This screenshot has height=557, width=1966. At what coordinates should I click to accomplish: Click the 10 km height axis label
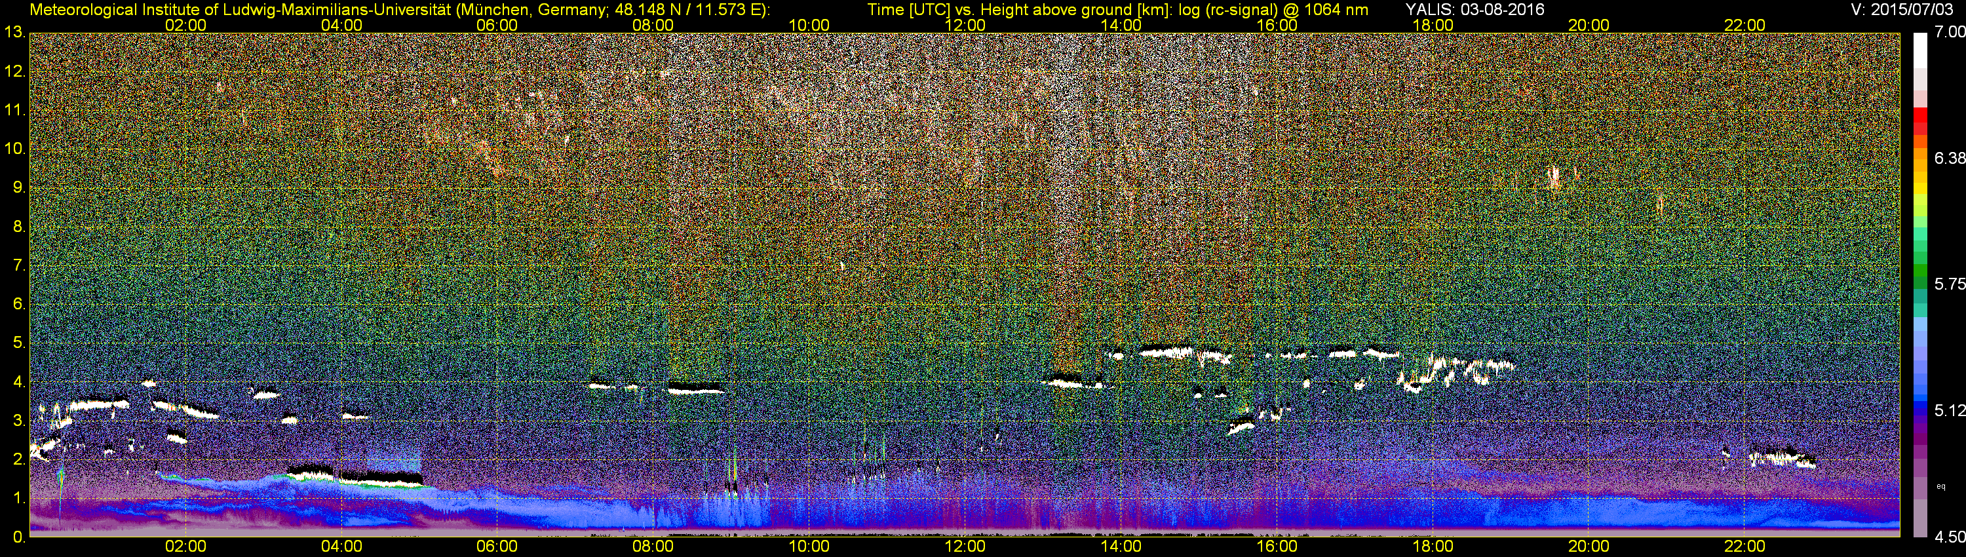click(14, 149)
